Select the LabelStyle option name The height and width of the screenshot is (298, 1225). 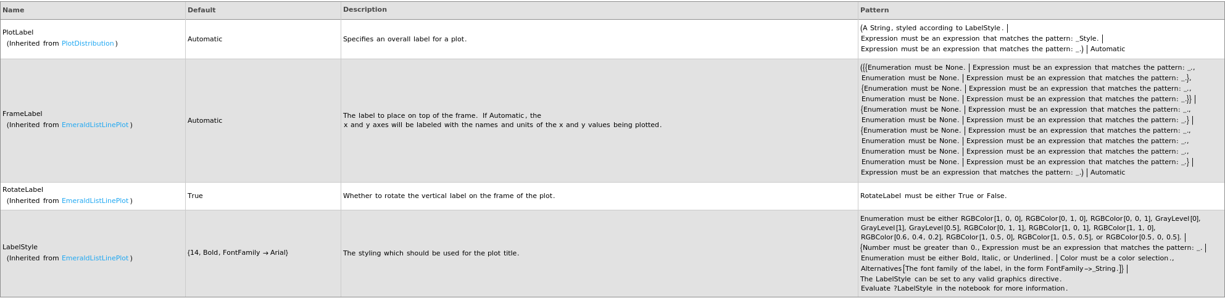[x=20, y=247]
